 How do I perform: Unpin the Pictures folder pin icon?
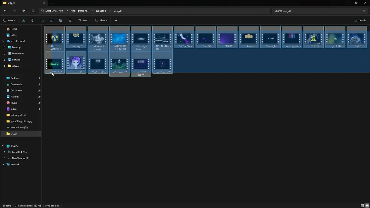coord(39,97)
